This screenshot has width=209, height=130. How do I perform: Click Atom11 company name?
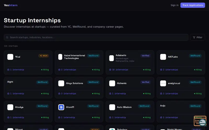(x=70, y=107)
